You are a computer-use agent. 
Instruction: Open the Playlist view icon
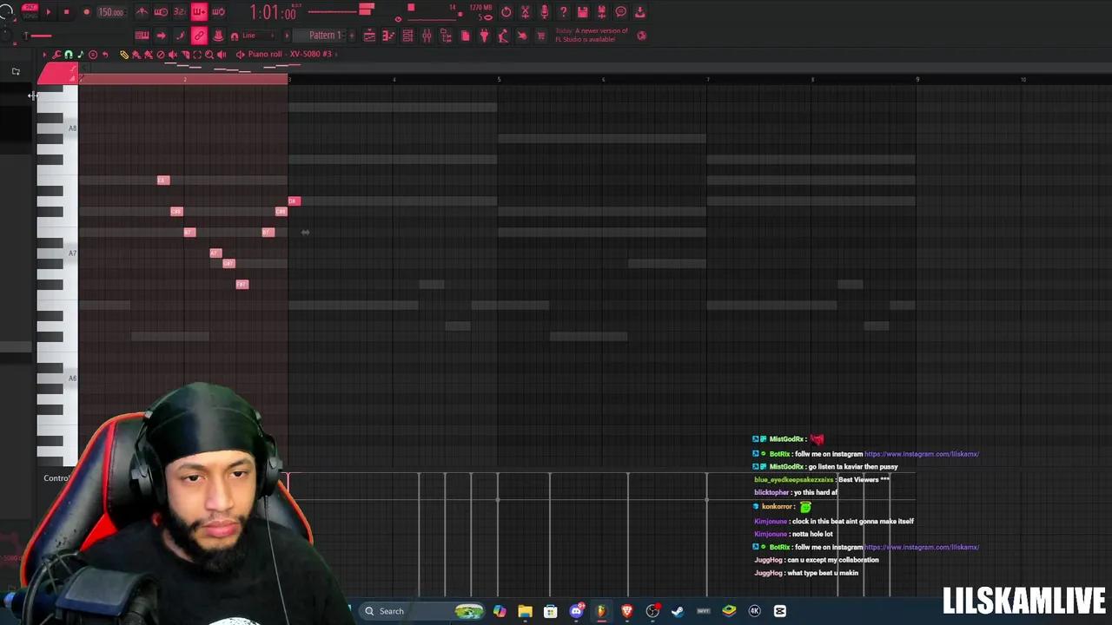click(369, 36)
